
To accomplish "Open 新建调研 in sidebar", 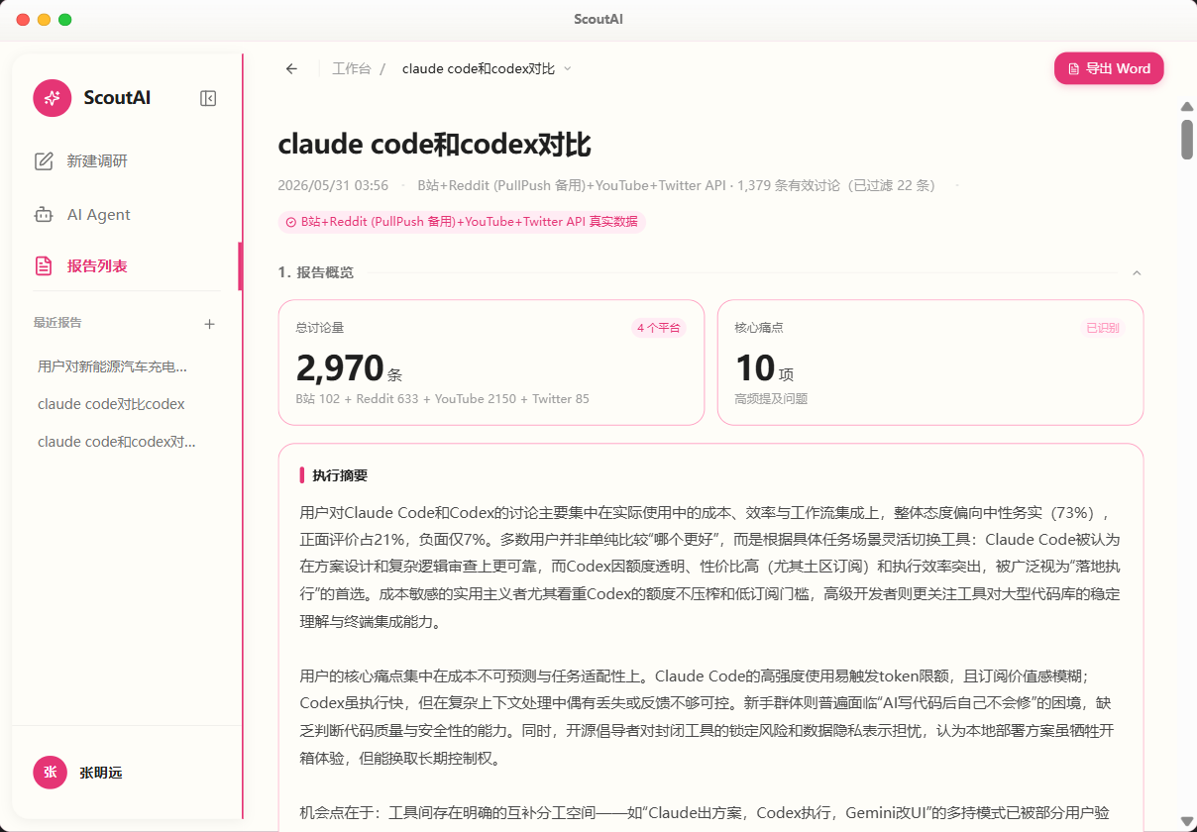I will click(126, 161).
